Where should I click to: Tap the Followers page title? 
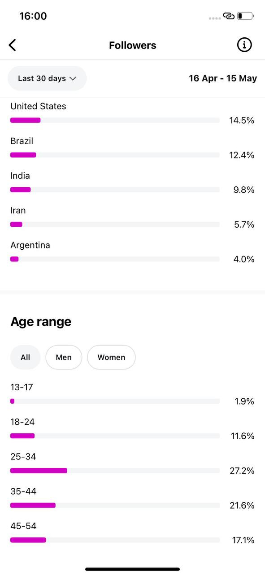coord(133,45)
